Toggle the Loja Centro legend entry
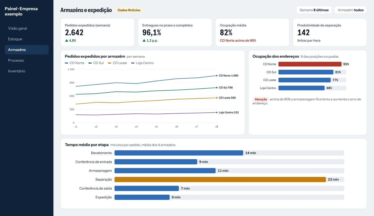The height and width of the screenshot is (216, 374). coord(142,63)
